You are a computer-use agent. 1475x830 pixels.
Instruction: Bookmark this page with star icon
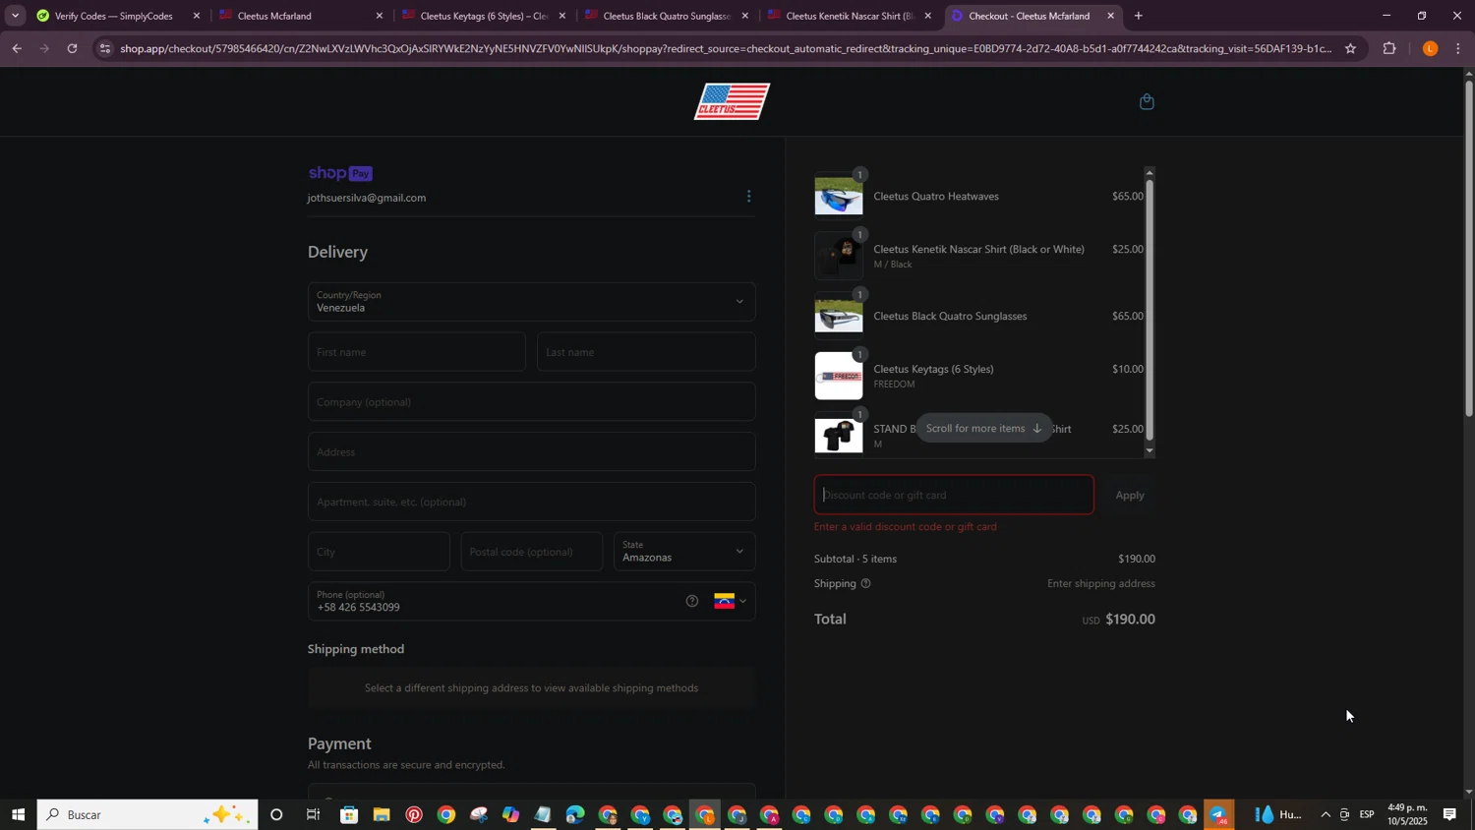pyautogui.click(x=1350, y=48)
